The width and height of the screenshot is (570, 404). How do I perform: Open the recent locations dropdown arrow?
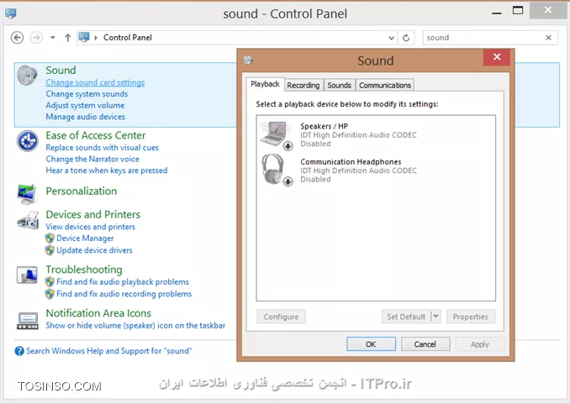click(53, 38)
